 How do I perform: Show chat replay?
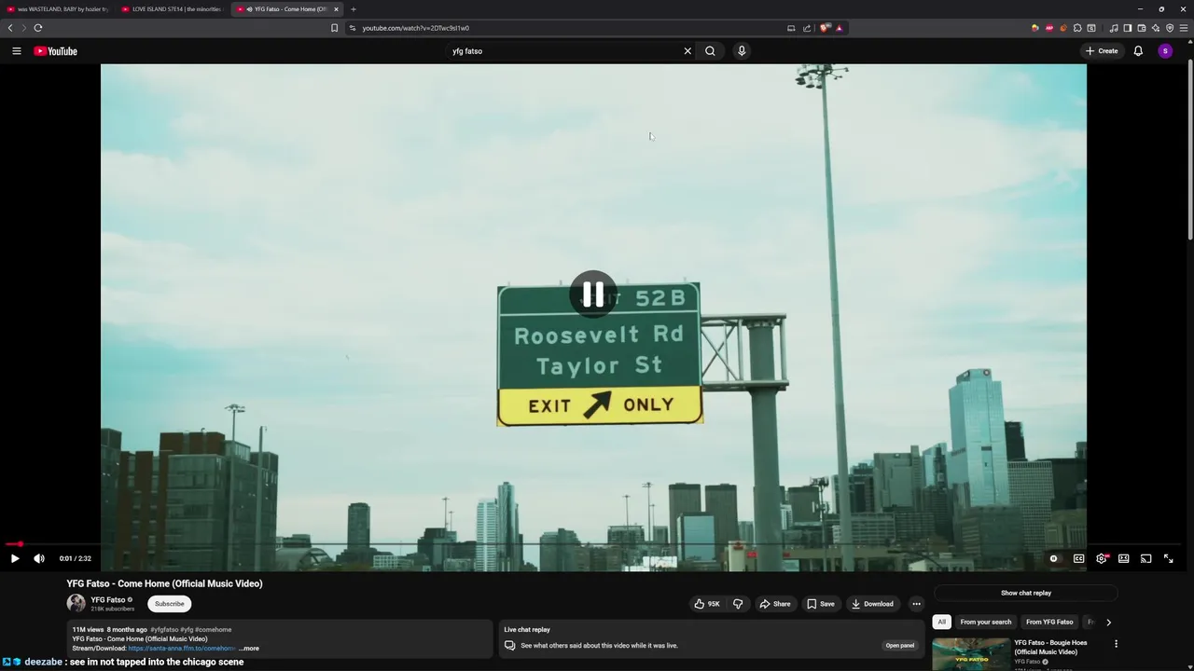(1026, 593)
